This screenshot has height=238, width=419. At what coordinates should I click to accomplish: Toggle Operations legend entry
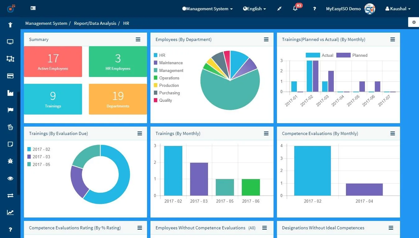[166, 78]
